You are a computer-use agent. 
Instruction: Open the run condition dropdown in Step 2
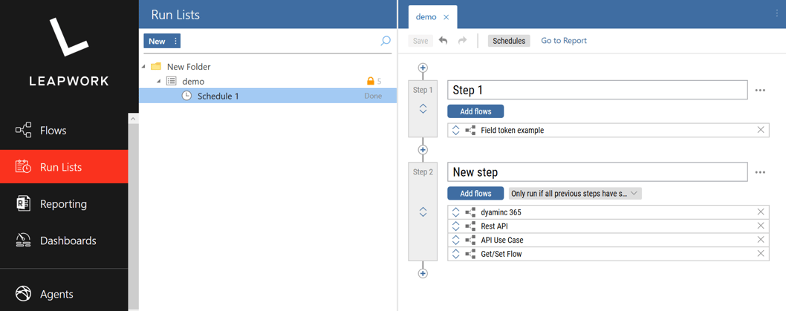pos(575,193)
